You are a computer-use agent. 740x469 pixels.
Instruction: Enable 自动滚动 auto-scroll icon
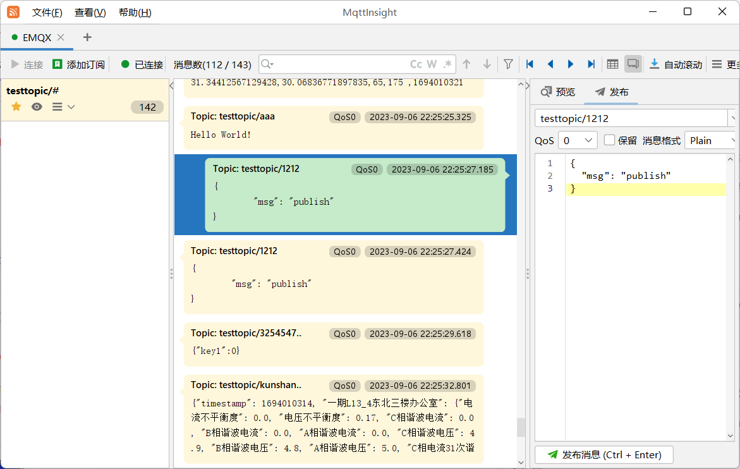click(653, 64)
